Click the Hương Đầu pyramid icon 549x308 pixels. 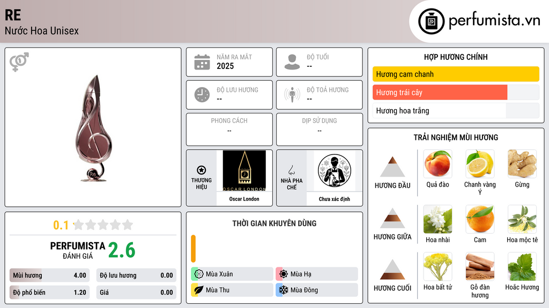[x=392, y=167]
